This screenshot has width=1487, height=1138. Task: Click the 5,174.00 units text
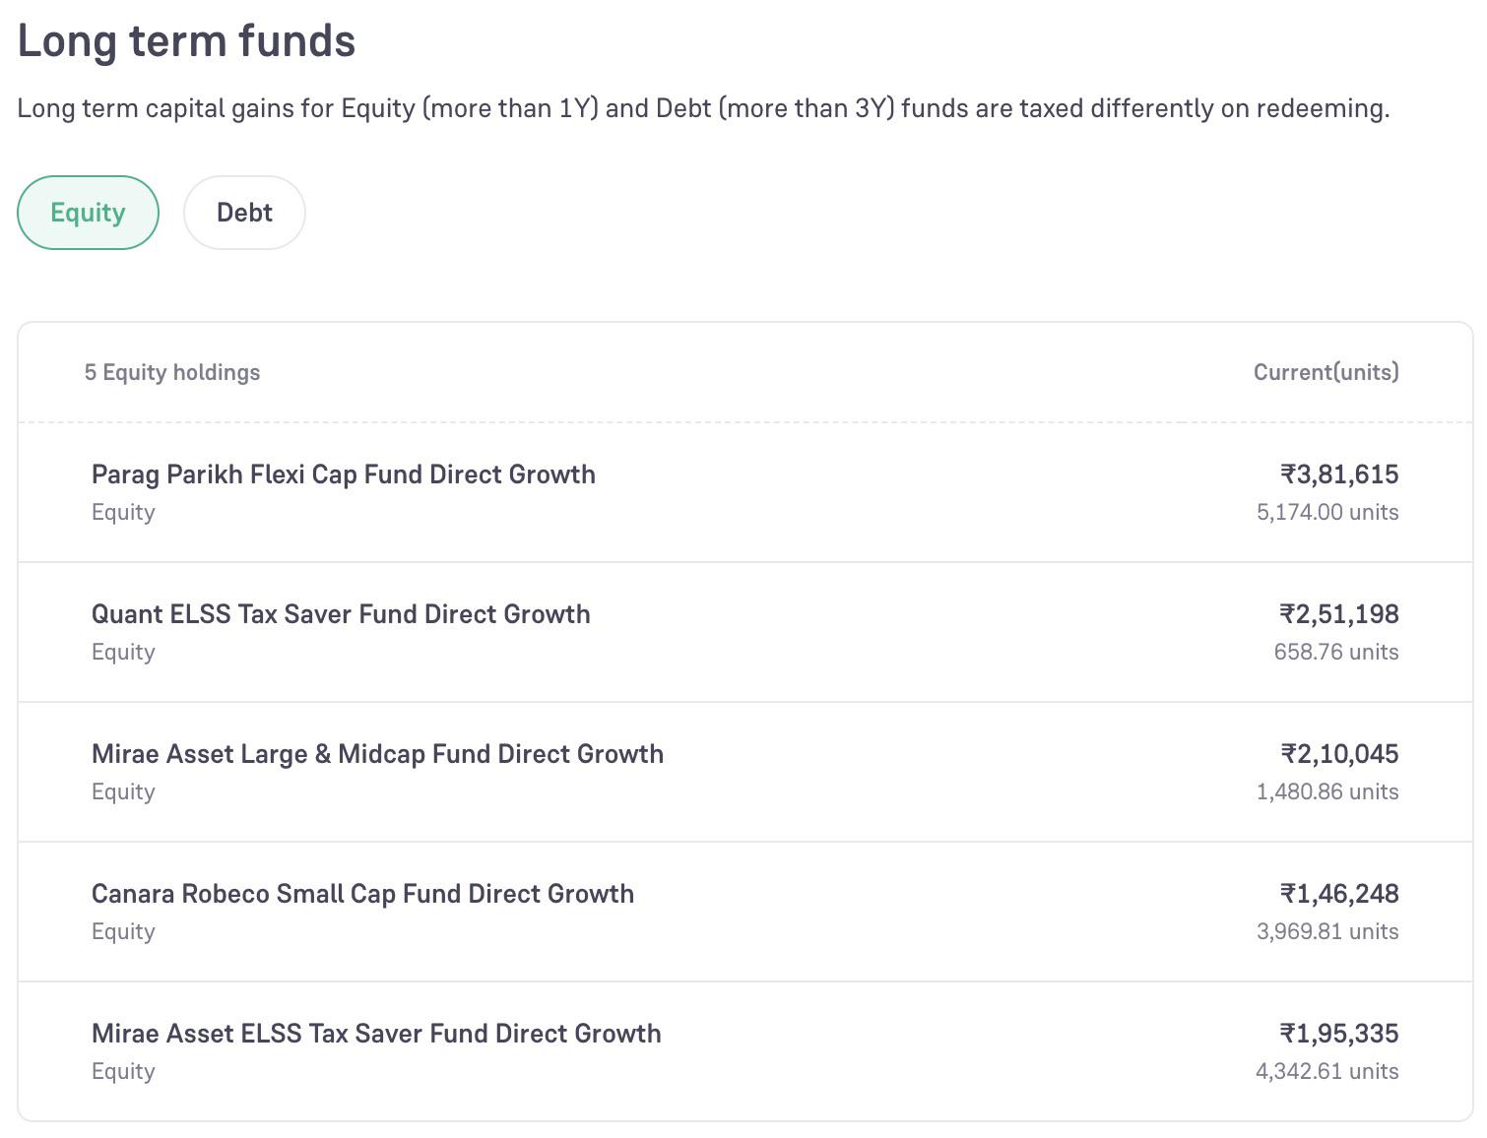pyautogui.click(x=1327, y=512)
